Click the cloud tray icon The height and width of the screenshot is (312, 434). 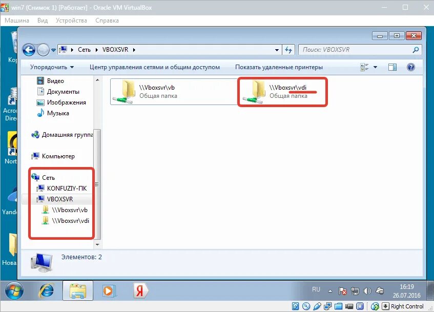(x=380, y=290)
